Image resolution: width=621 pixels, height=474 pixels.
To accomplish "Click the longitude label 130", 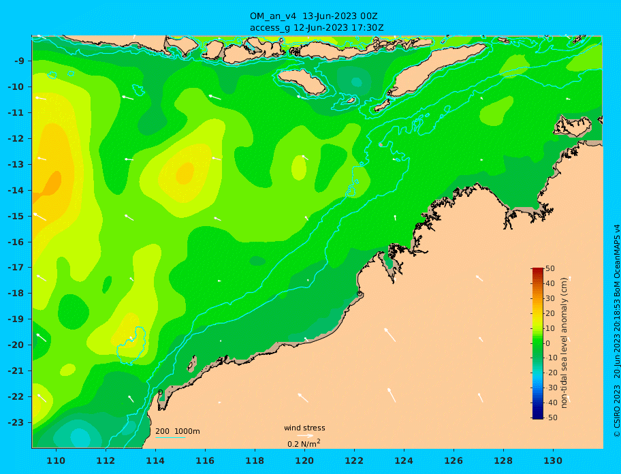I will coord(553,461).
